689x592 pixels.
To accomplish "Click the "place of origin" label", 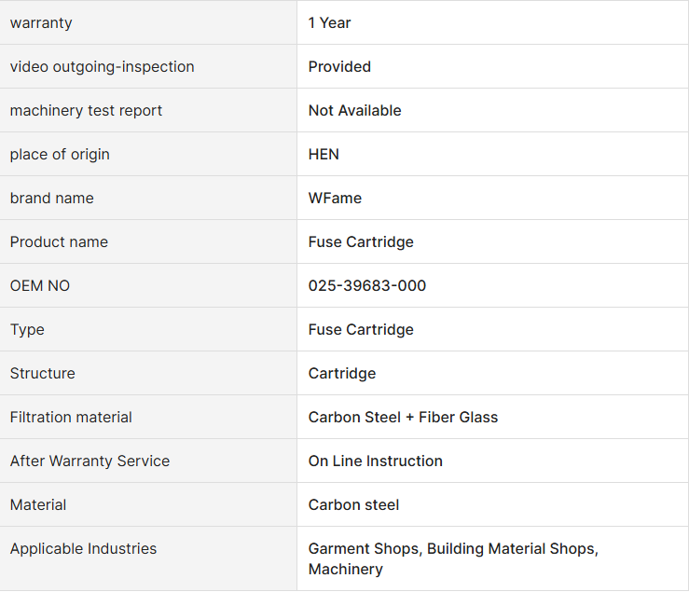I will coord(60,155).
